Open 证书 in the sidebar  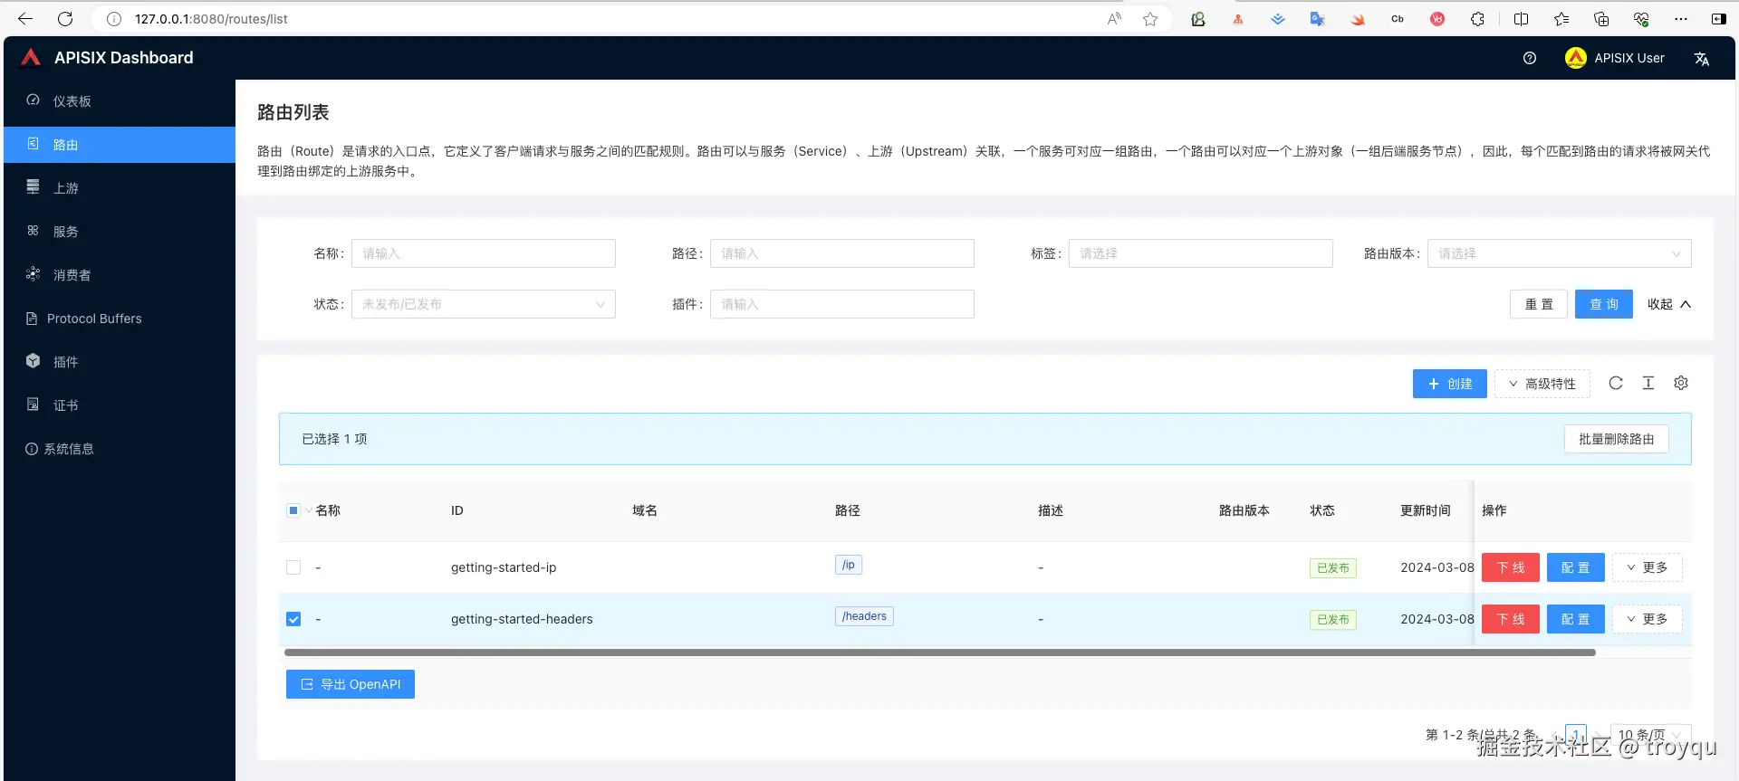click(120, 405)
